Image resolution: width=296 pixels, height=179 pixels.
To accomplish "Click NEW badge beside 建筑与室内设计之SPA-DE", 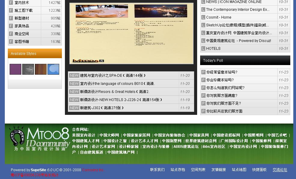I will tap(74, 76).
